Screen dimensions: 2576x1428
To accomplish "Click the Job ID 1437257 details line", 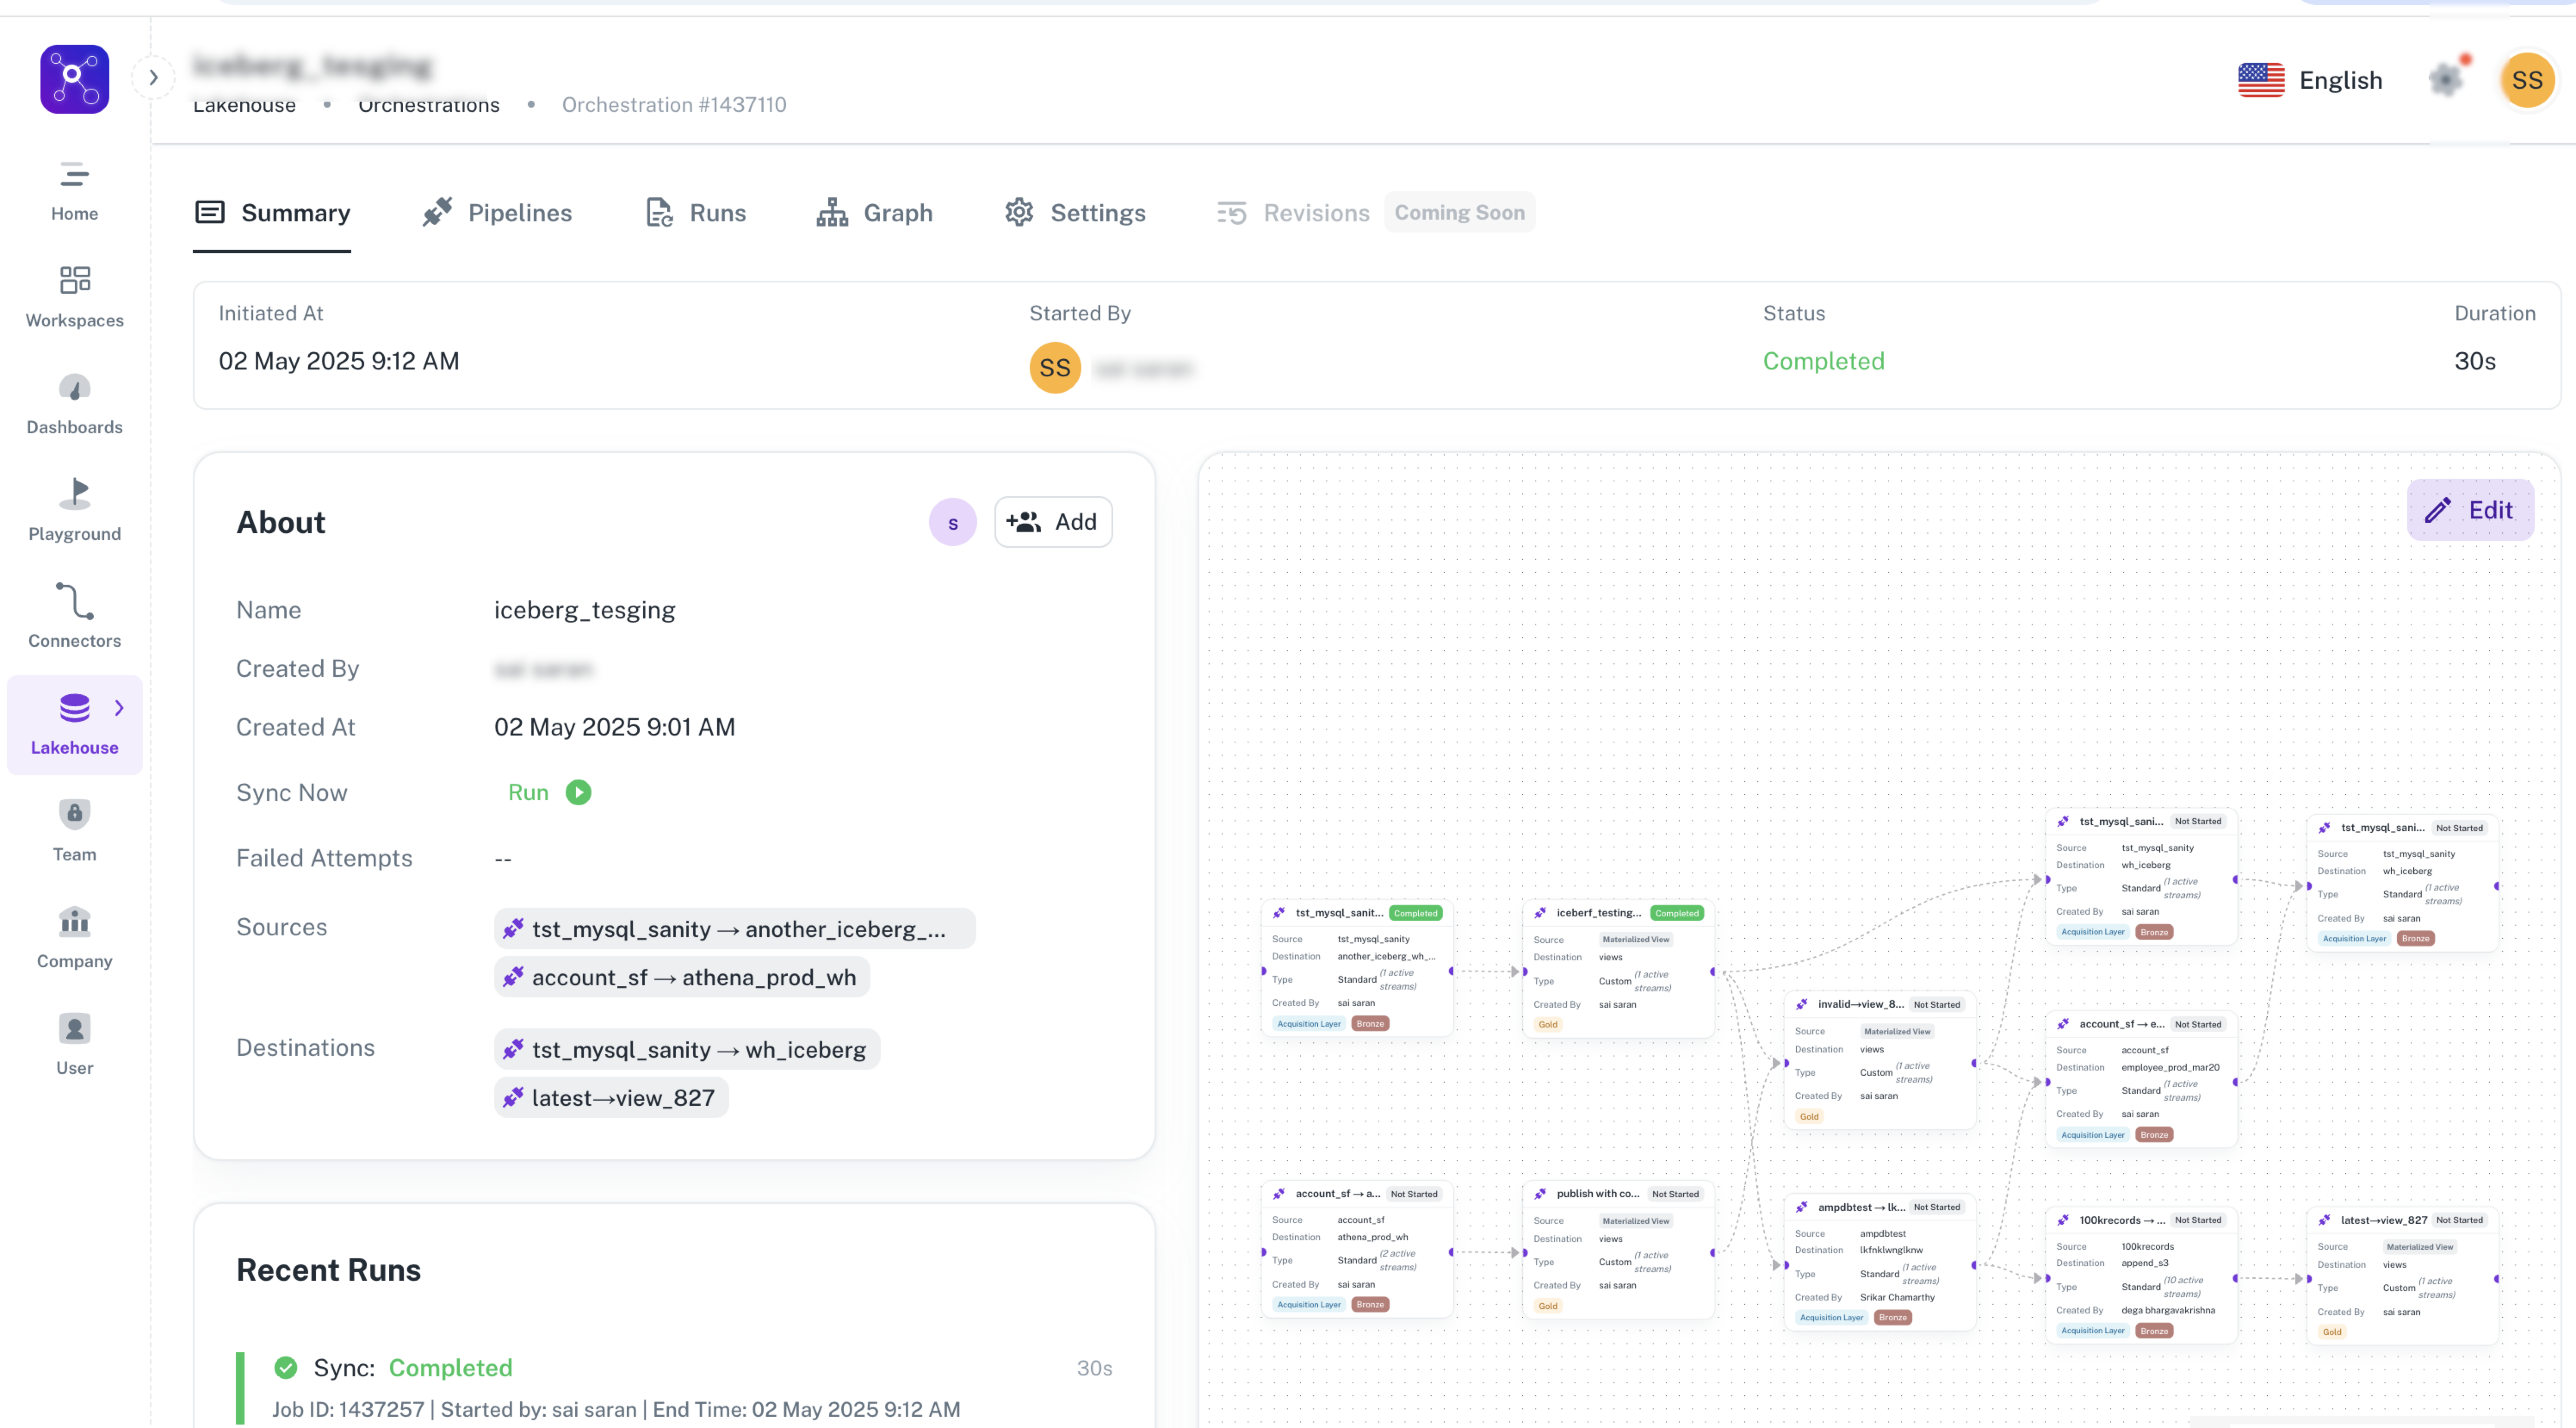I will click(616, 1409).
